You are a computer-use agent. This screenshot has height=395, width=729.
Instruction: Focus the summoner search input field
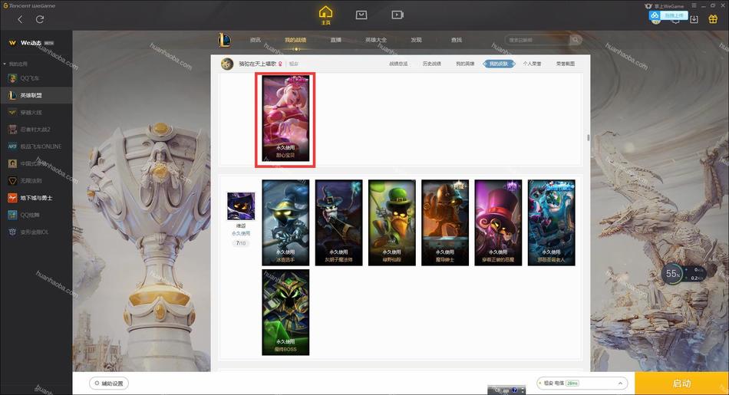[x=537, y=40]
